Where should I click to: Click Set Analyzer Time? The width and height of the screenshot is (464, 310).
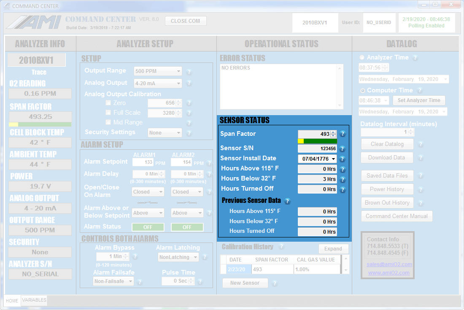point(419,100)
